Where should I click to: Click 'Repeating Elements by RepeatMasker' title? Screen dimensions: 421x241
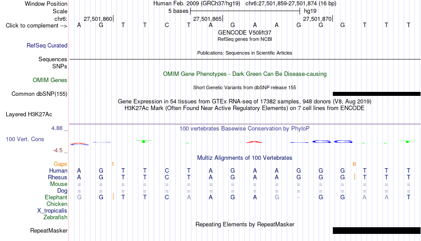245,224
